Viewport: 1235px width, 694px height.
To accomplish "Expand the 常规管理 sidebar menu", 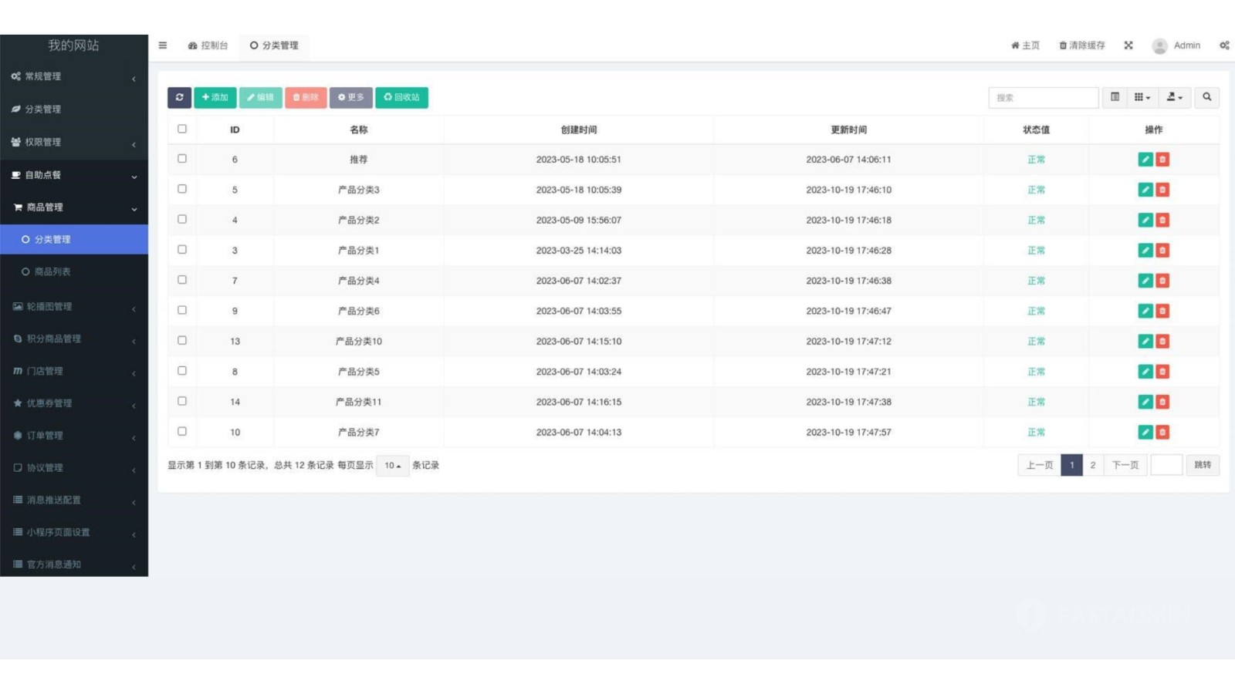I will click(74, 76).
